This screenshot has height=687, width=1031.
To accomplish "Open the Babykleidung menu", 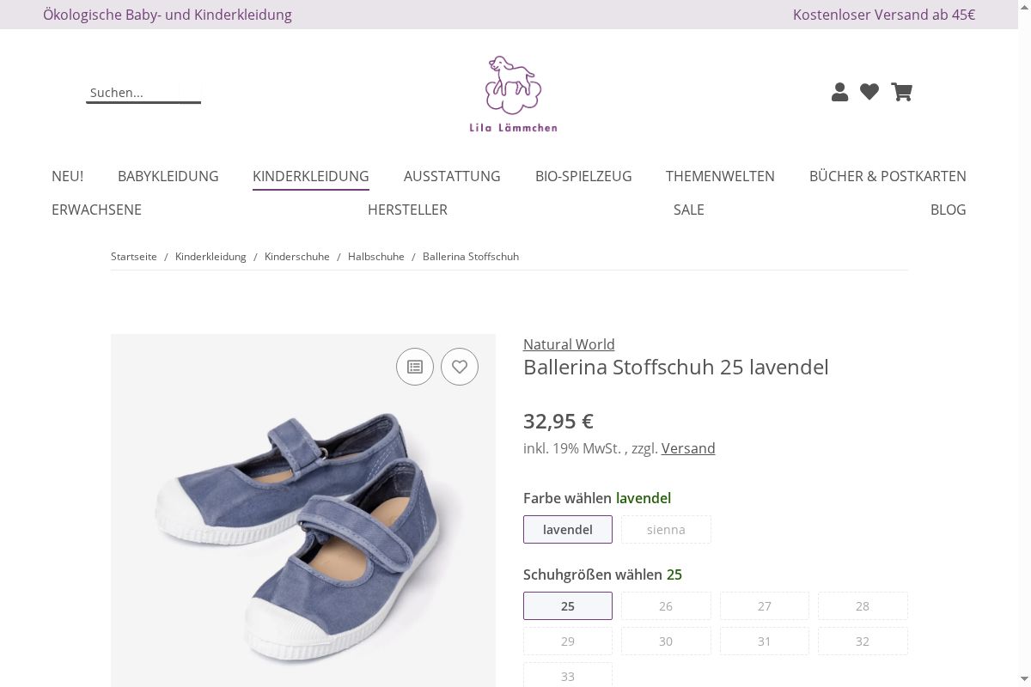I will coord(168,176).
